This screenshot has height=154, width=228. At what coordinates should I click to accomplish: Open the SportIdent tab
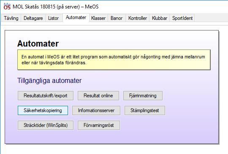pos(182,18)
